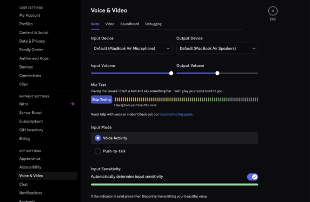Switch to the Voice tab
The height and width of the screenshot is (202, 310).
[x=95, y=24]
